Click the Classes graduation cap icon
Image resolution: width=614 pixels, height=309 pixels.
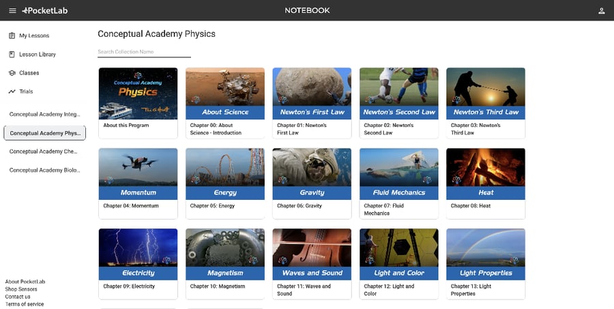click(x=12, y=73)
